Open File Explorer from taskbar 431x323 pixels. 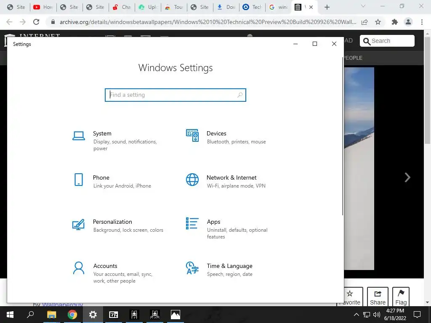(51, 315)
